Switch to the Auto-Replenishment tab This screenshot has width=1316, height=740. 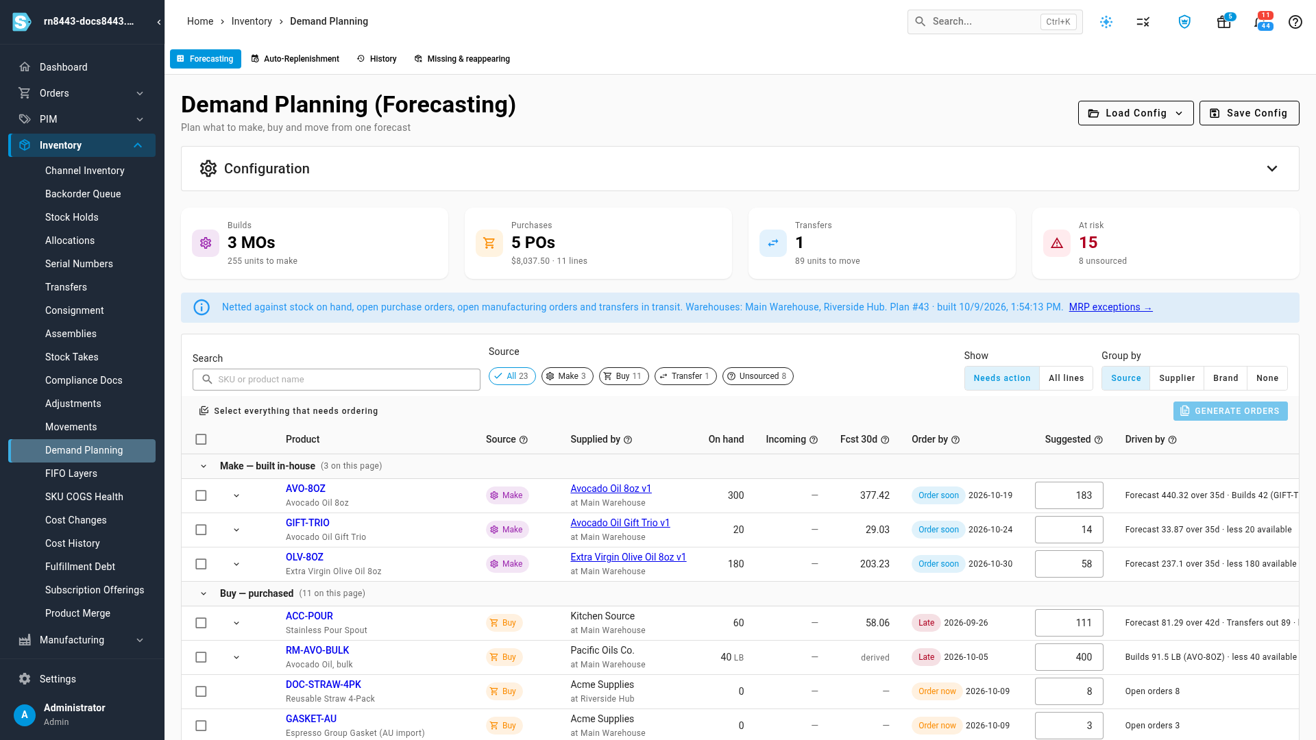point(295,59)
